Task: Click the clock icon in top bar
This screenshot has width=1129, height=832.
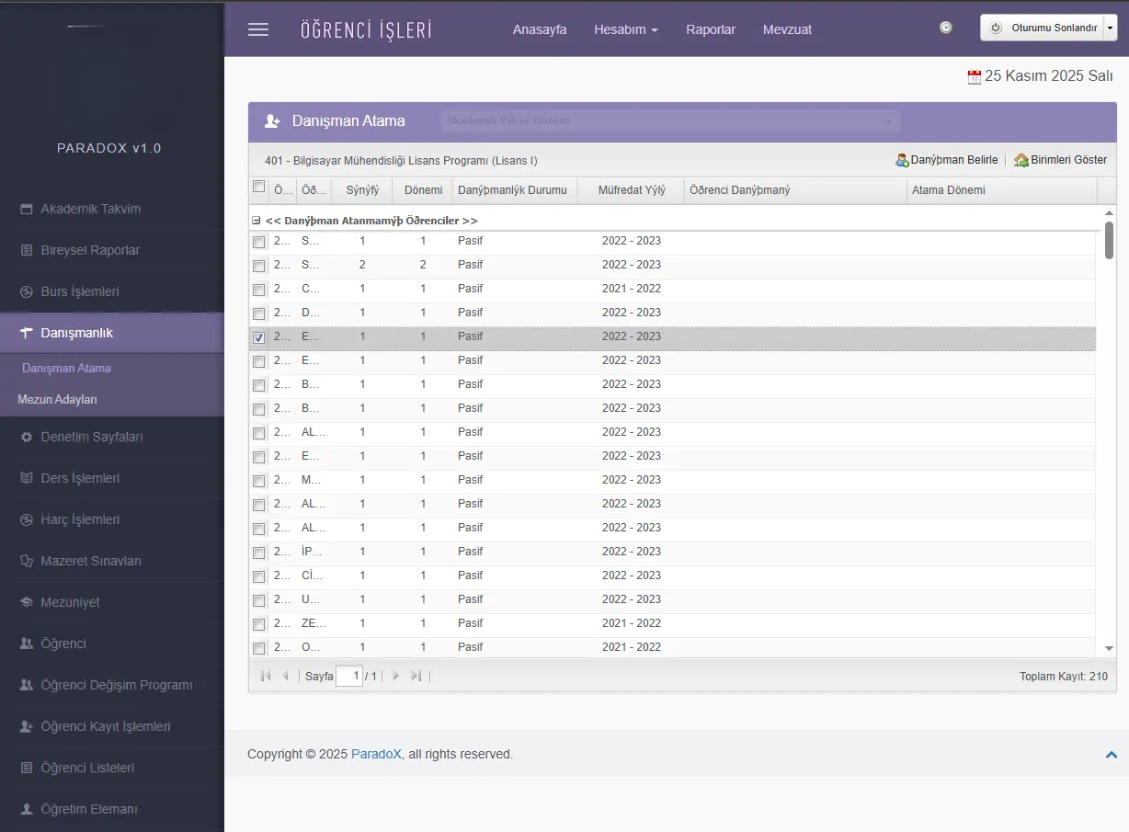Action: [x=946, y=28]
